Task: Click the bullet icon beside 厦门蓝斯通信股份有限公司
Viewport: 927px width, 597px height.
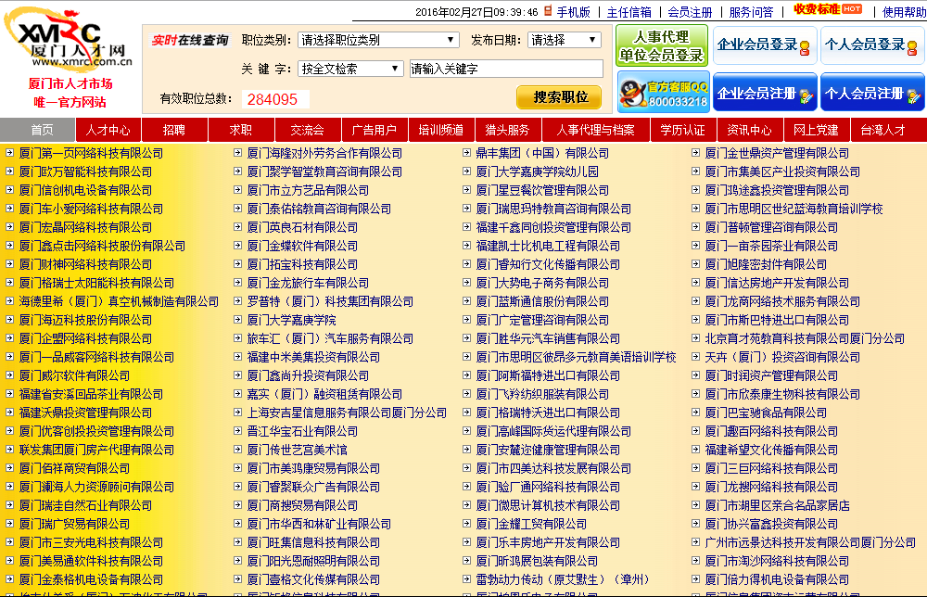Action: click(x=466, y=301)
